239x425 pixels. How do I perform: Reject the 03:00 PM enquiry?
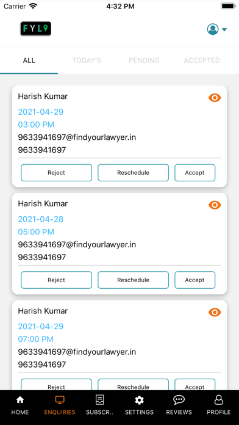(x=56, y=173)
